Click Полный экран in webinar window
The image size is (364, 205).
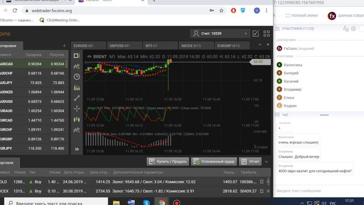[301, 15]
